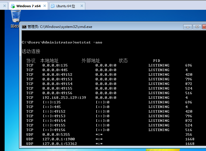Viewport: 206px width, 151px height.
Task: Click PID 1668 on the 53362 row
Action: point(190,144)
